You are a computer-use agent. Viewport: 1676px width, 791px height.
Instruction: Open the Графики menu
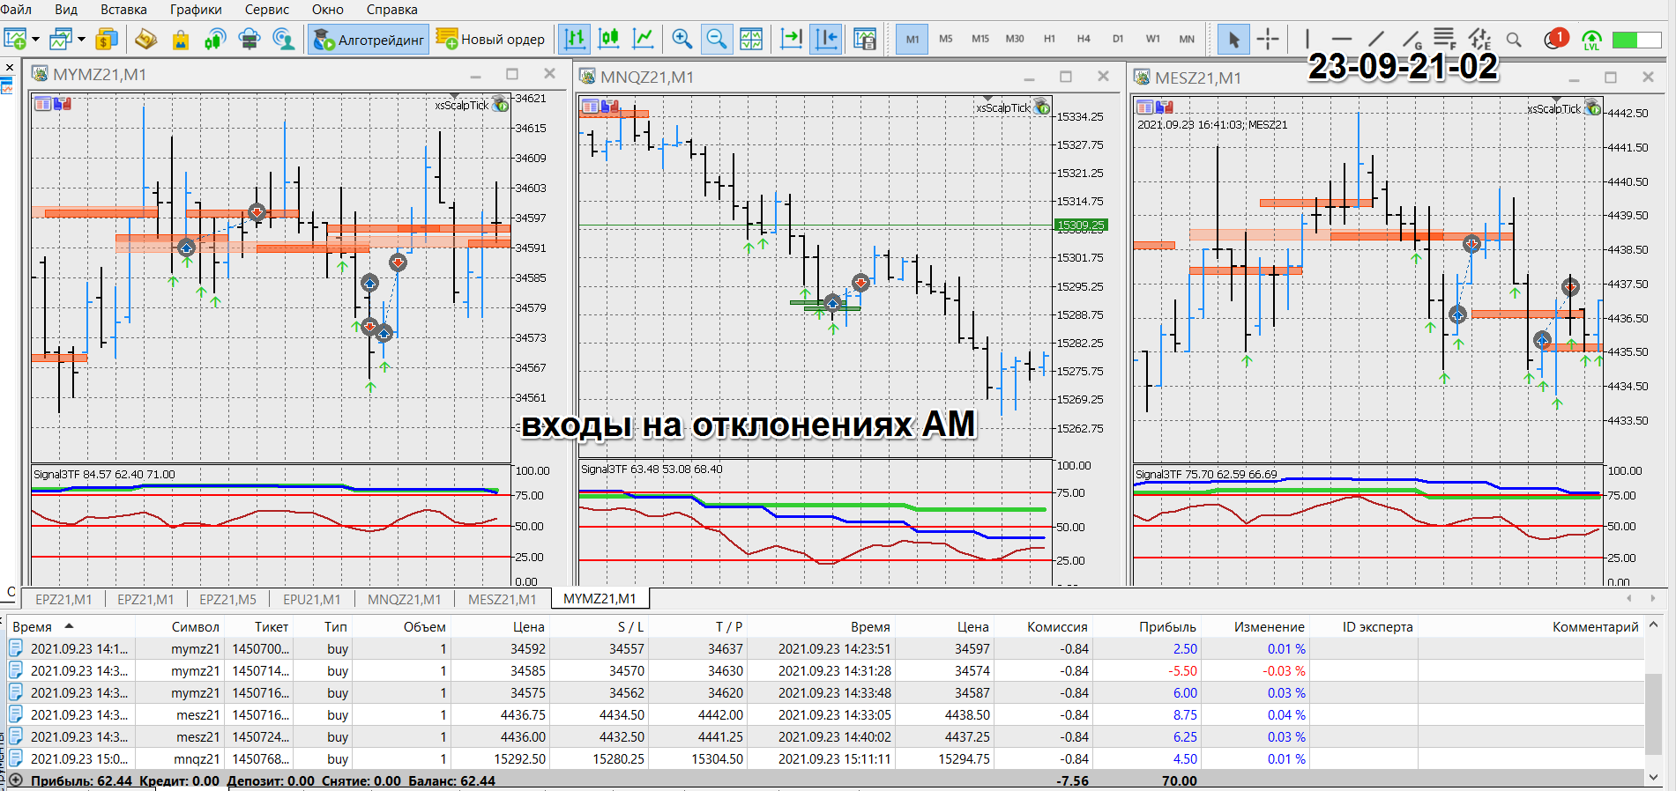coord(196,10)
